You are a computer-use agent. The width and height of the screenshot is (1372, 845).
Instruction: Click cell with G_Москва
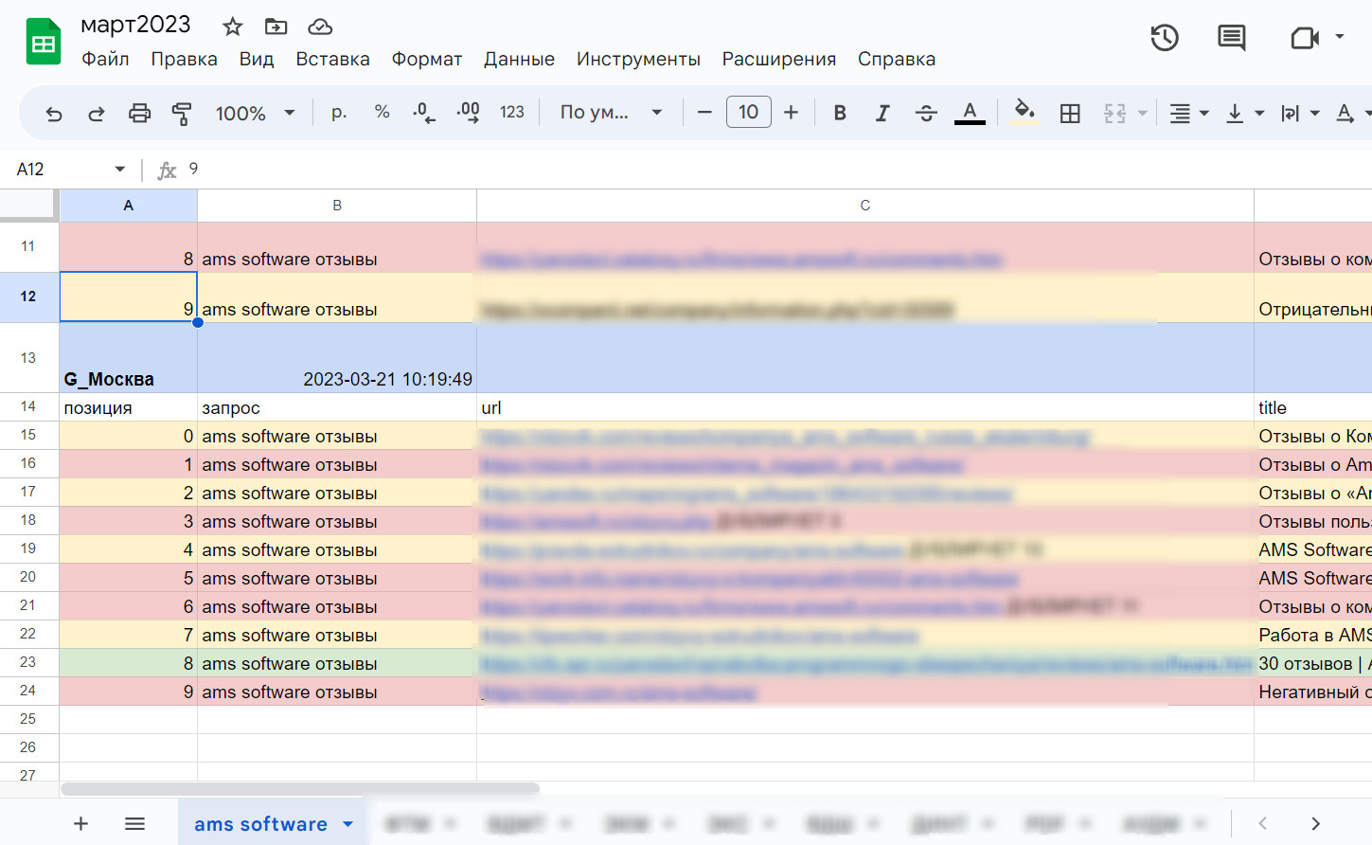[x=129, y=358]
